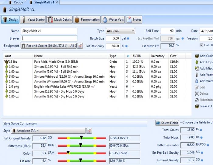Click the Color SRM range slider

point(82,153)
